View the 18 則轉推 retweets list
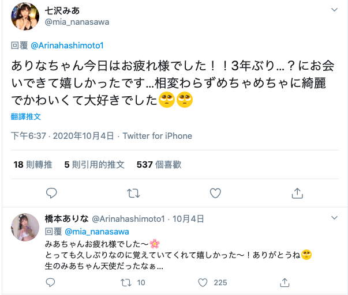This screenshot has height=295, width=348. pyautogui.click(x=33, y=165)
